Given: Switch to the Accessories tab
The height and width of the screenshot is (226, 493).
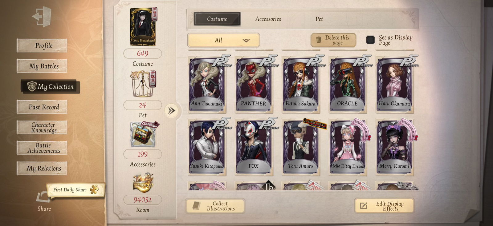Looking at the screenshot, I should 268,19.
